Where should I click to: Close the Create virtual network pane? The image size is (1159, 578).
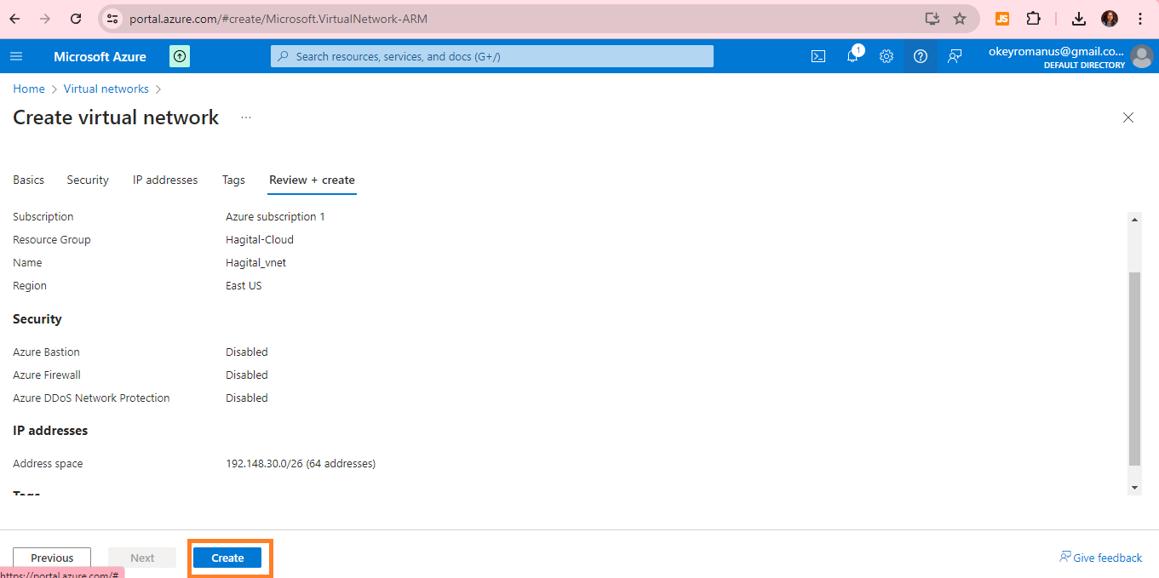(x=1128, y=117)
